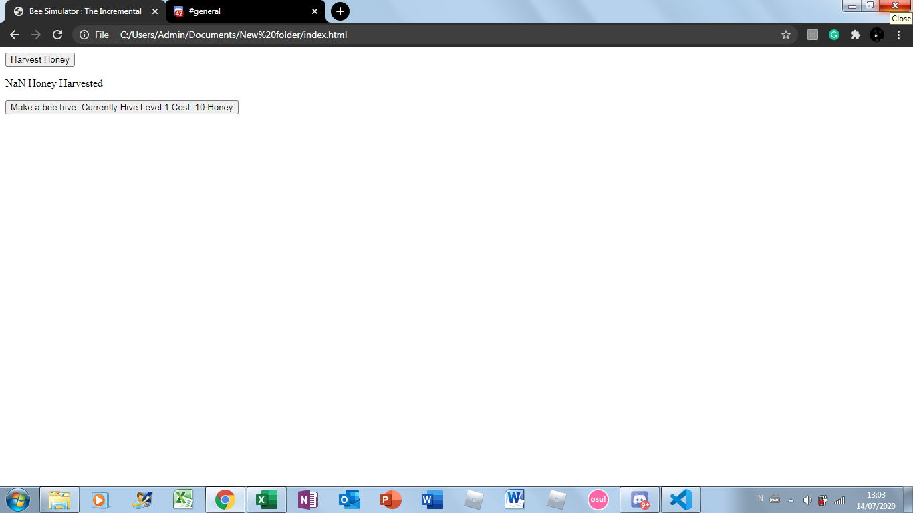913x513 pixels.
Task: Open the Extensions puzzle menu
Action: (856, 35)
